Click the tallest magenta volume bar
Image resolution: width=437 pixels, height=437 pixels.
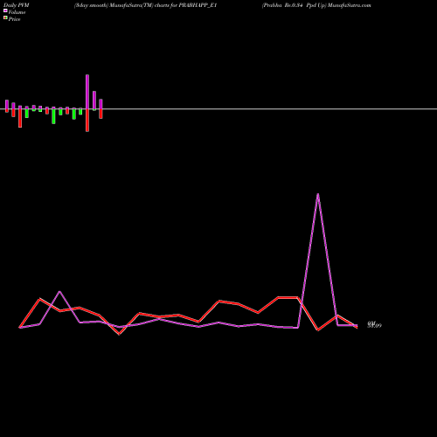click(87, 92)
